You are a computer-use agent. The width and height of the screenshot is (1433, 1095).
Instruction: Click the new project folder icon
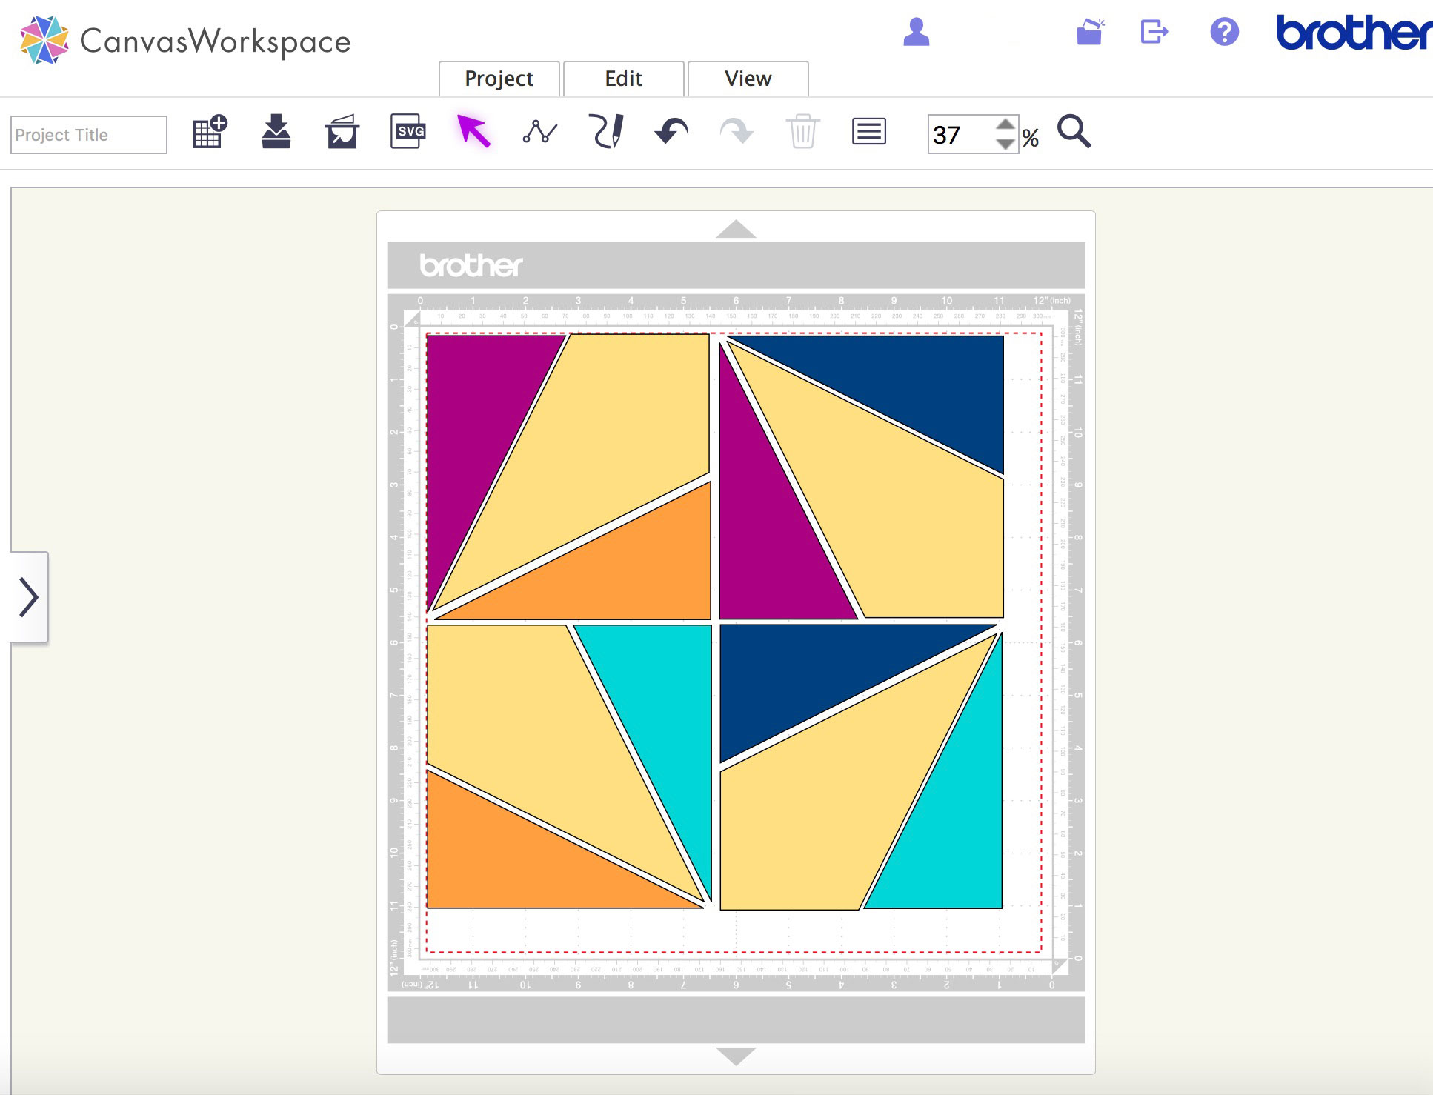tap(1090, 32)
